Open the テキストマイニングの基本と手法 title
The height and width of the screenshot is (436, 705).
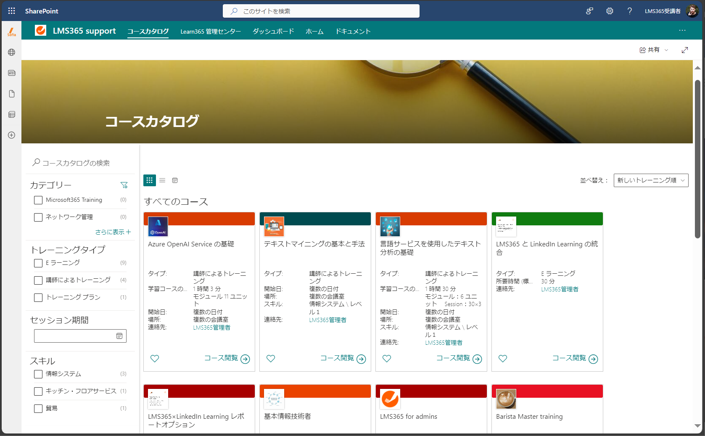tap(314, 244)
